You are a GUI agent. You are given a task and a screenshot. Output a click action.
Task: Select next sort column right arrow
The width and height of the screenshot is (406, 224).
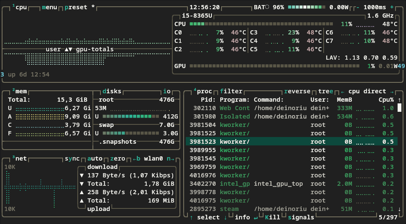tap(392, 92)
